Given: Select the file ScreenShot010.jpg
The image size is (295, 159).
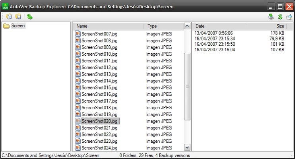Looking at the screenshot, I should pos(99,54).
